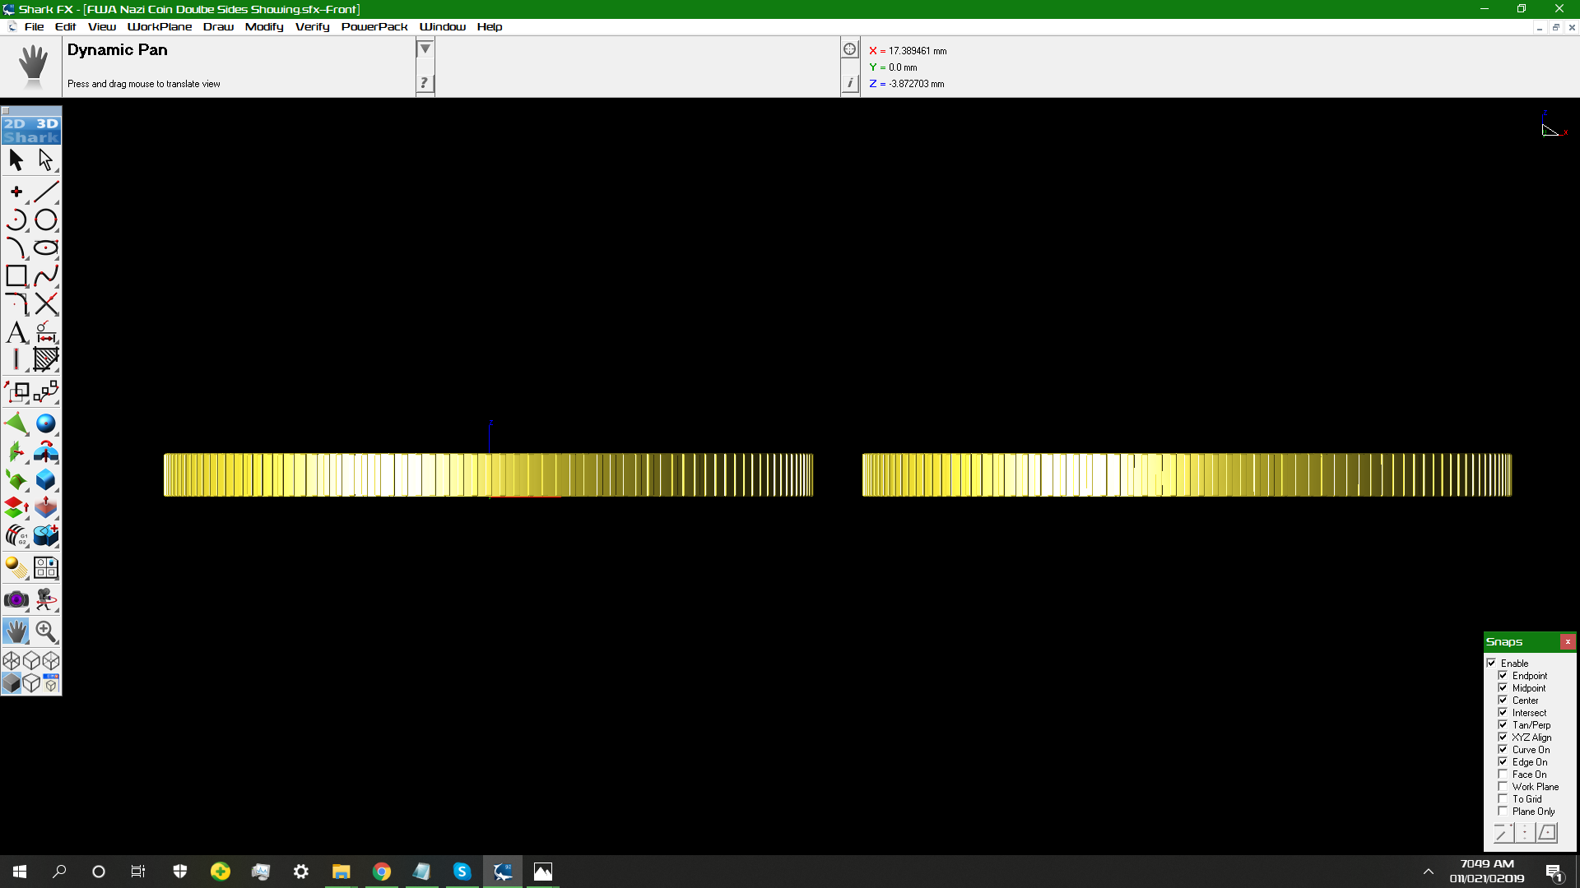Expand the Dynamic Pan options arrow

(x=425, y=49)
